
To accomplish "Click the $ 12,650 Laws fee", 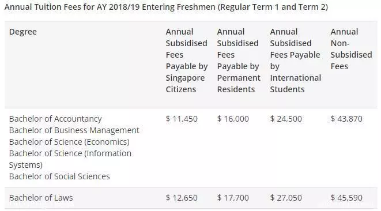I will pyautogui.click(x=182, y=198).
